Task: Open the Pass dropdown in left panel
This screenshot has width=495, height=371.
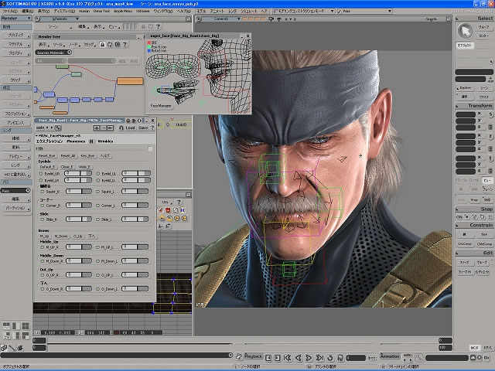Action: click(x=15, y=190)
